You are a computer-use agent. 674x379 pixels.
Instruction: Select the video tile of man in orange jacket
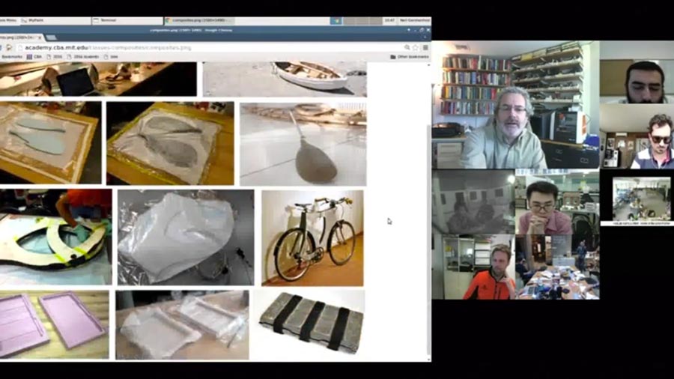(x=474, y=267)
